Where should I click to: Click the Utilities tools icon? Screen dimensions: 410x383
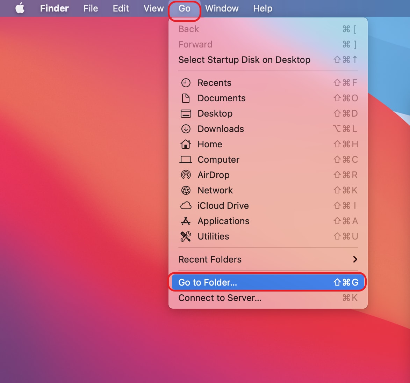coord(186,236)
